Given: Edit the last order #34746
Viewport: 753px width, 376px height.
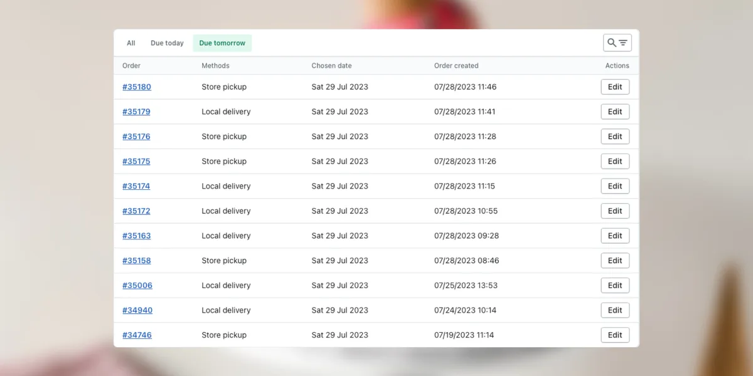Looking at the screenshot, I should point(615,335).
